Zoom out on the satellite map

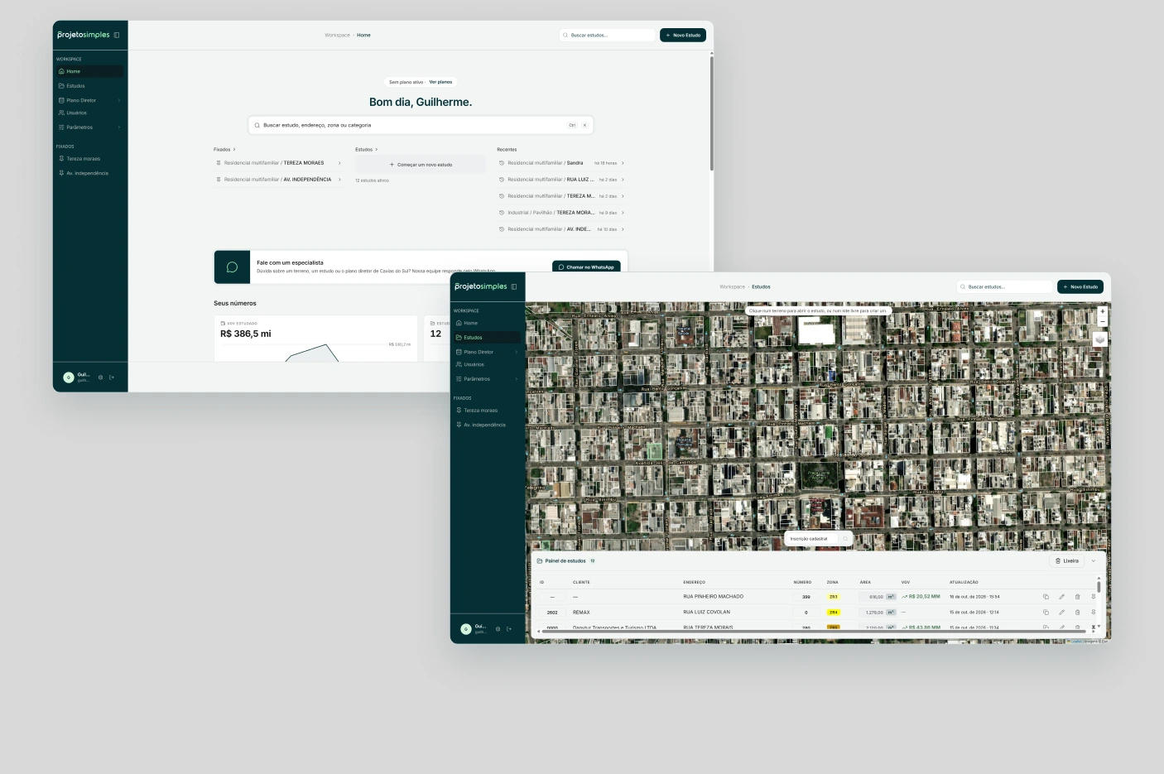(x=1102, y=322)
